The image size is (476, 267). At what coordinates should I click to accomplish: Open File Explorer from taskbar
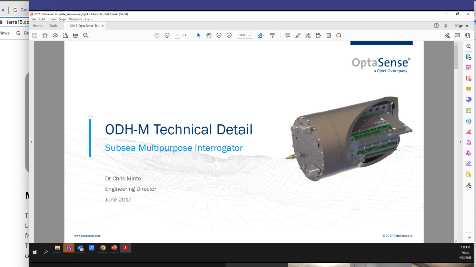pyautogui.click(x=57, y=248)
